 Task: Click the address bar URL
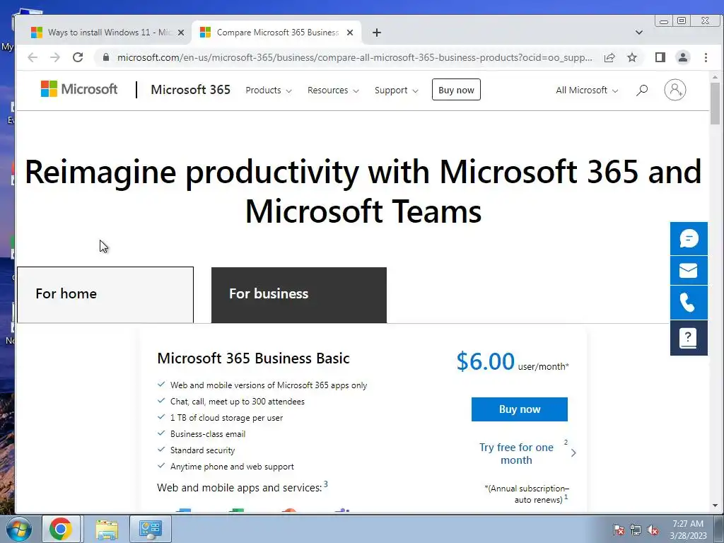coord(355,58)
